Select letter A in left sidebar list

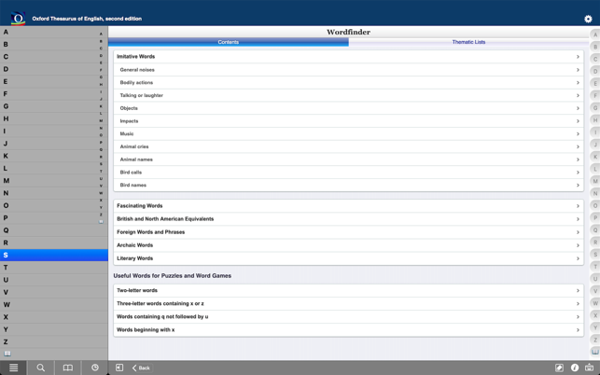tap(54, 32)
